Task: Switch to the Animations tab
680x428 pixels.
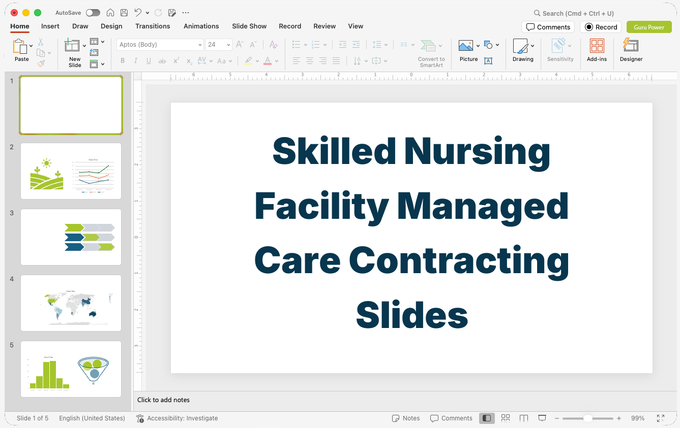Action: [x=201, y=26]
